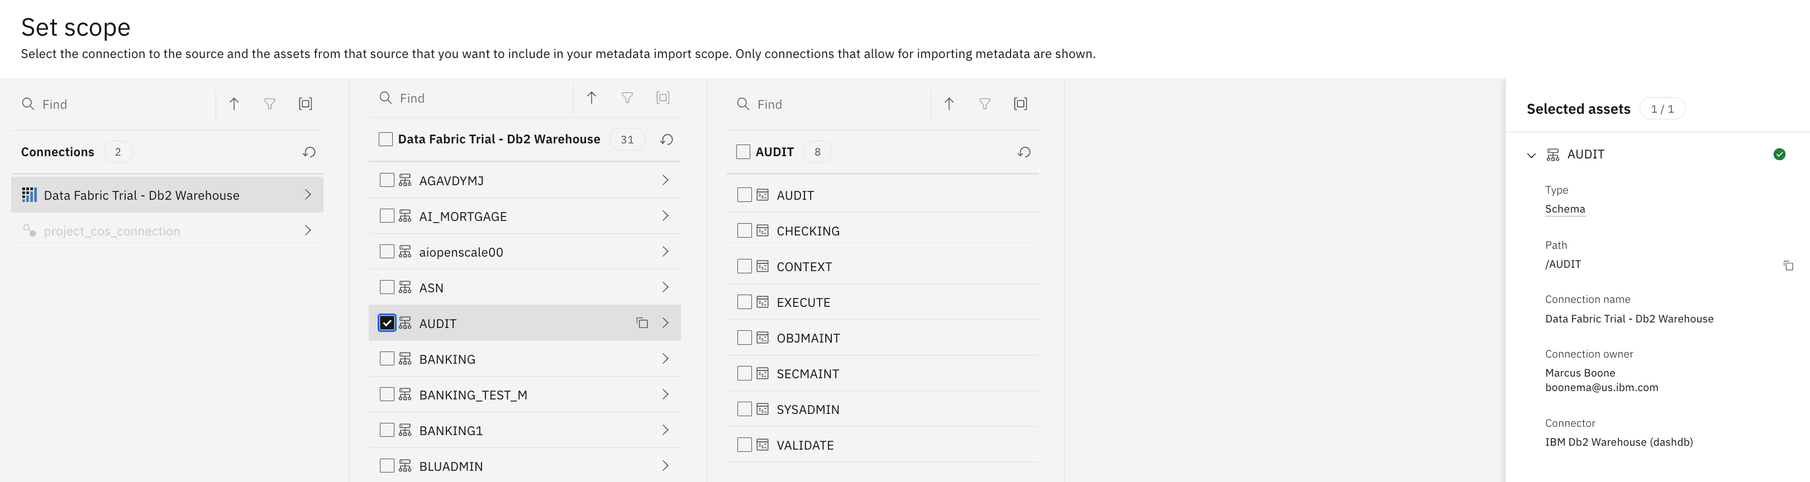Image resolution: width=1810 pixels, height=482 pixels.
Task: Click the sort arrow in AUDIT tables panel
Action: tap(949, 104)
